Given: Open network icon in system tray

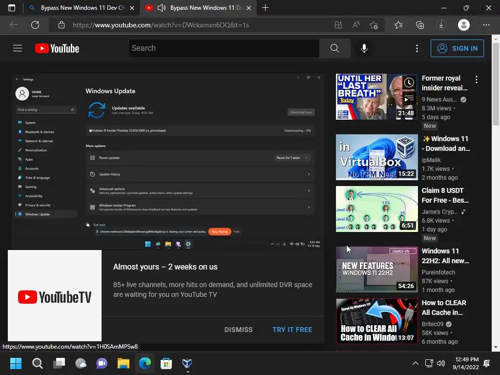Looking at the screenshot, I should tap(429, 363).
